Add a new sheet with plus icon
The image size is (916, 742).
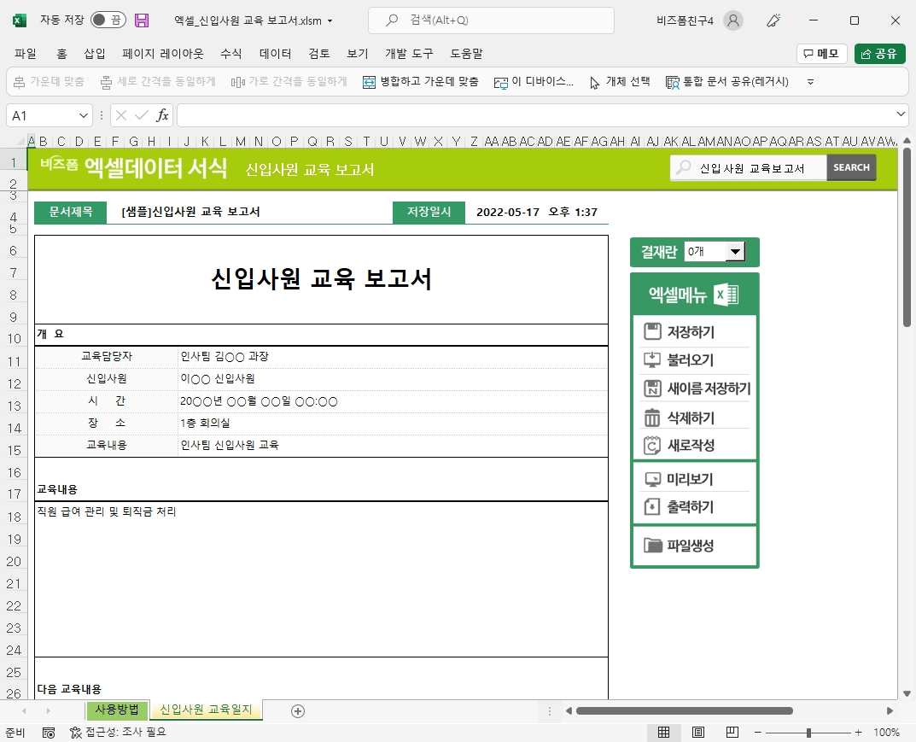click(x=298, y=711)
